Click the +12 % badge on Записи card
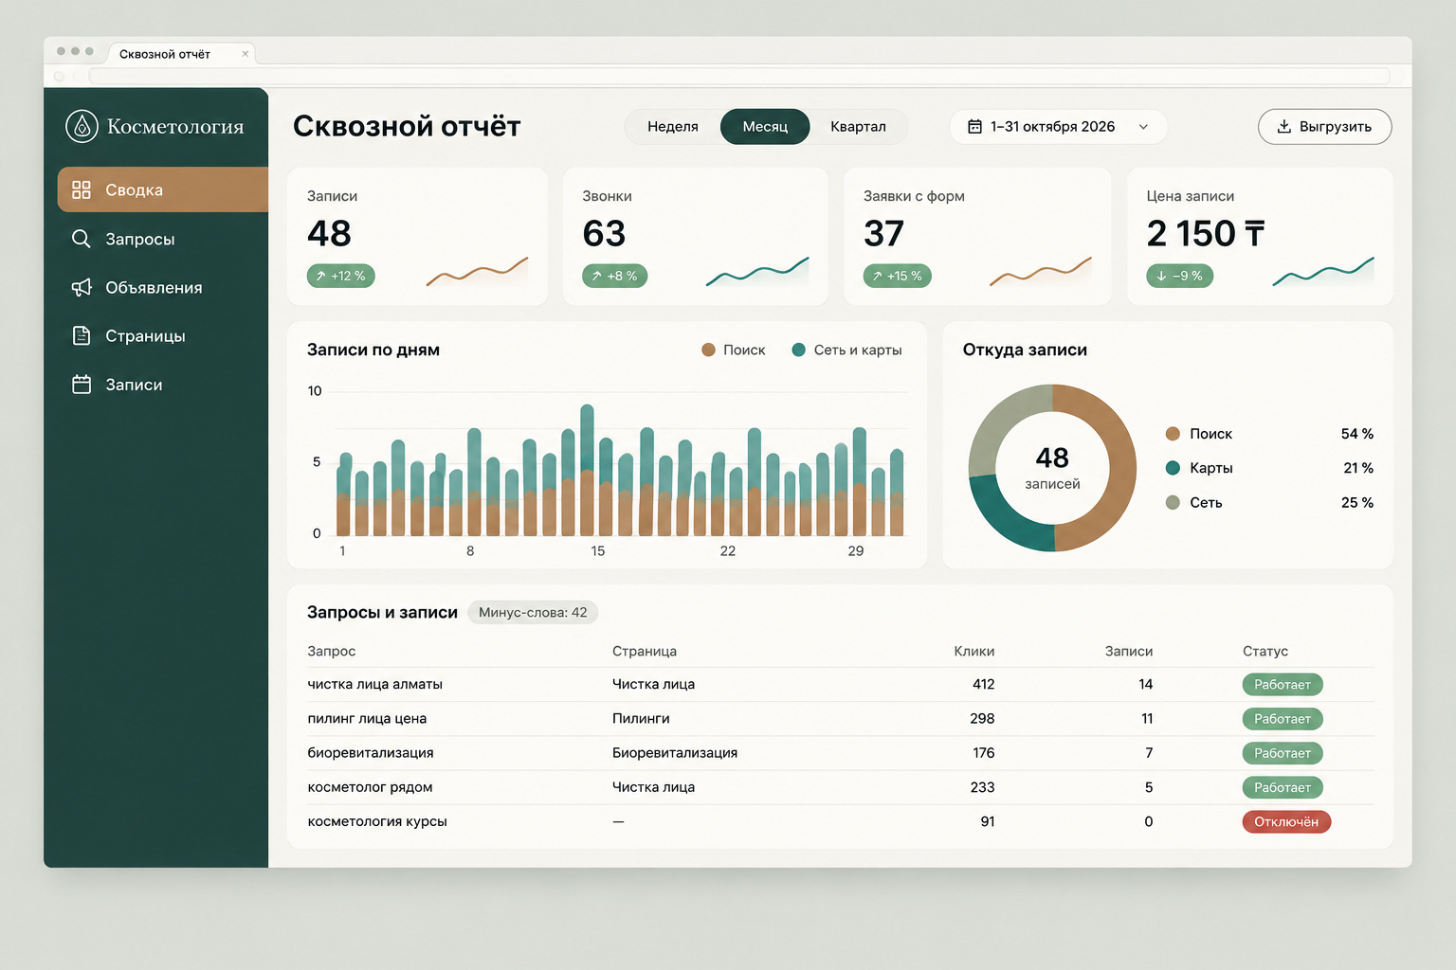Viewport: 1456px width, 970px height. [x=341, y=276]
